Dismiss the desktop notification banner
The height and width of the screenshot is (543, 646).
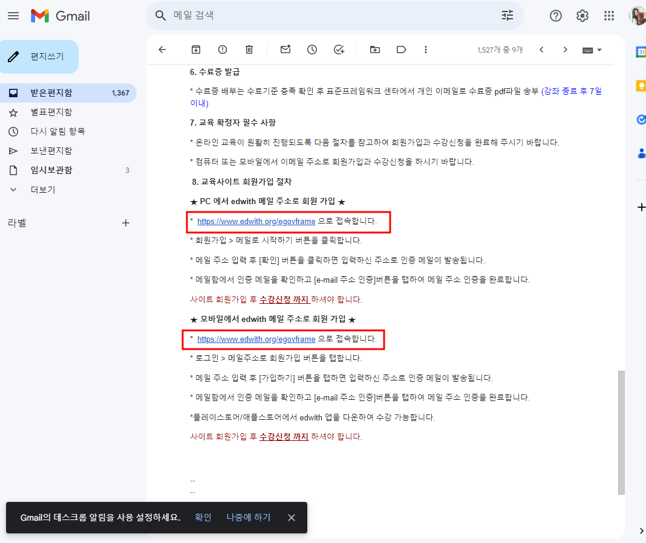292,518
